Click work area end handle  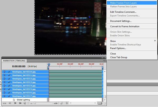coord(102,68)
